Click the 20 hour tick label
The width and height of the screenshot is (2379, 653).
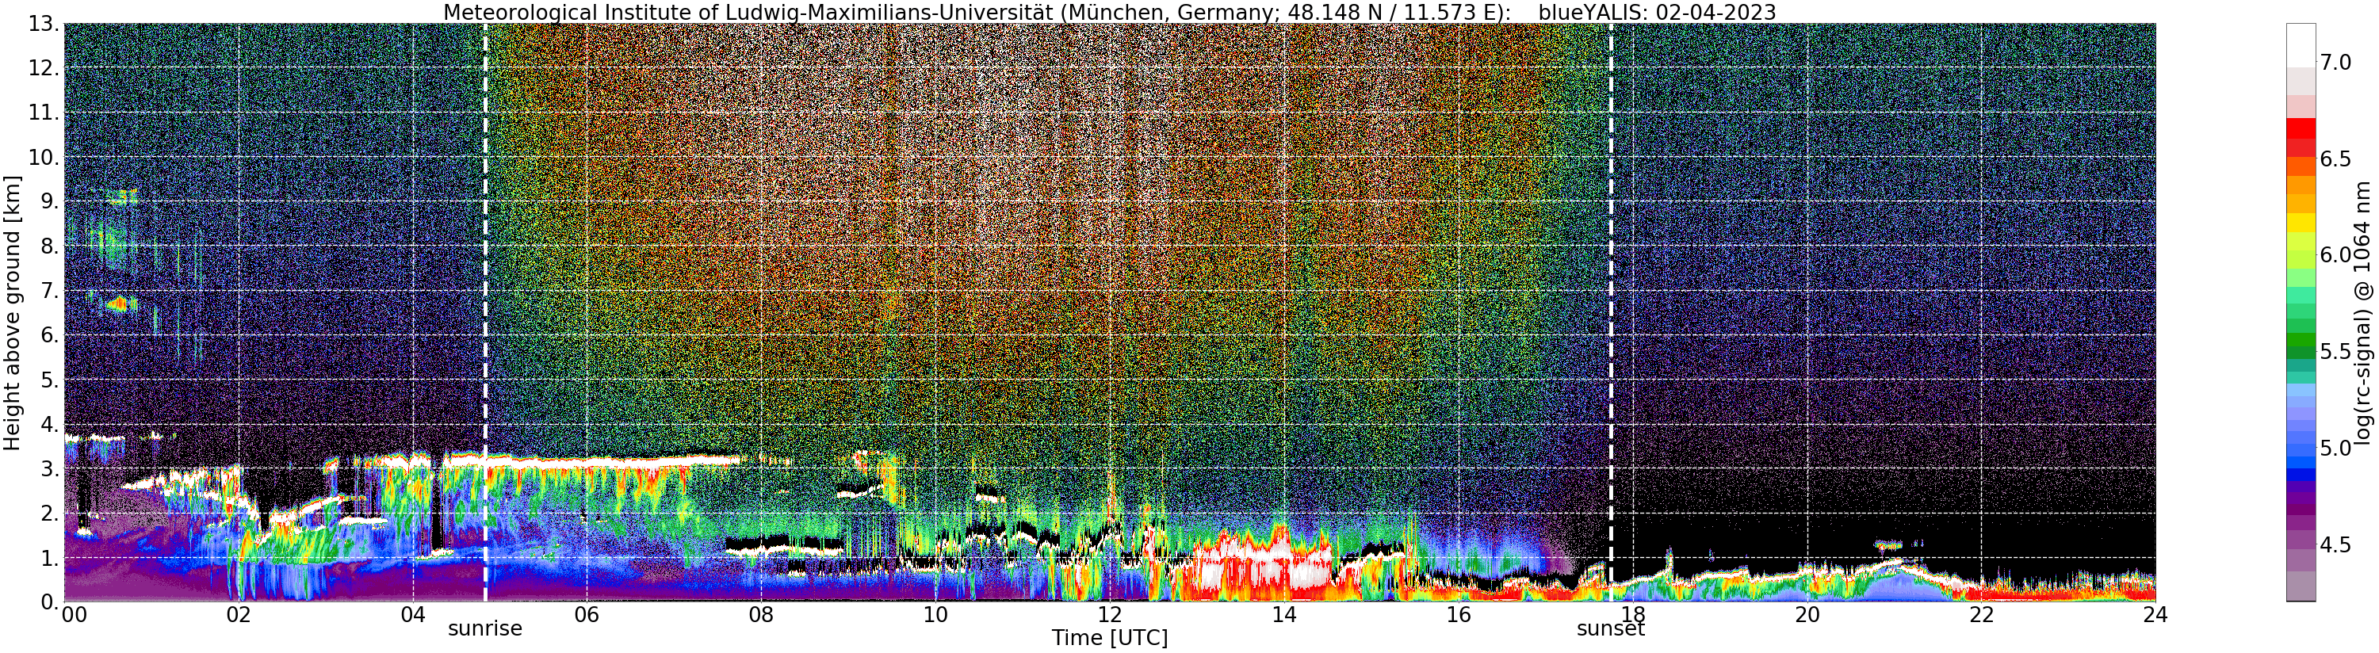tap(1807, 614)
